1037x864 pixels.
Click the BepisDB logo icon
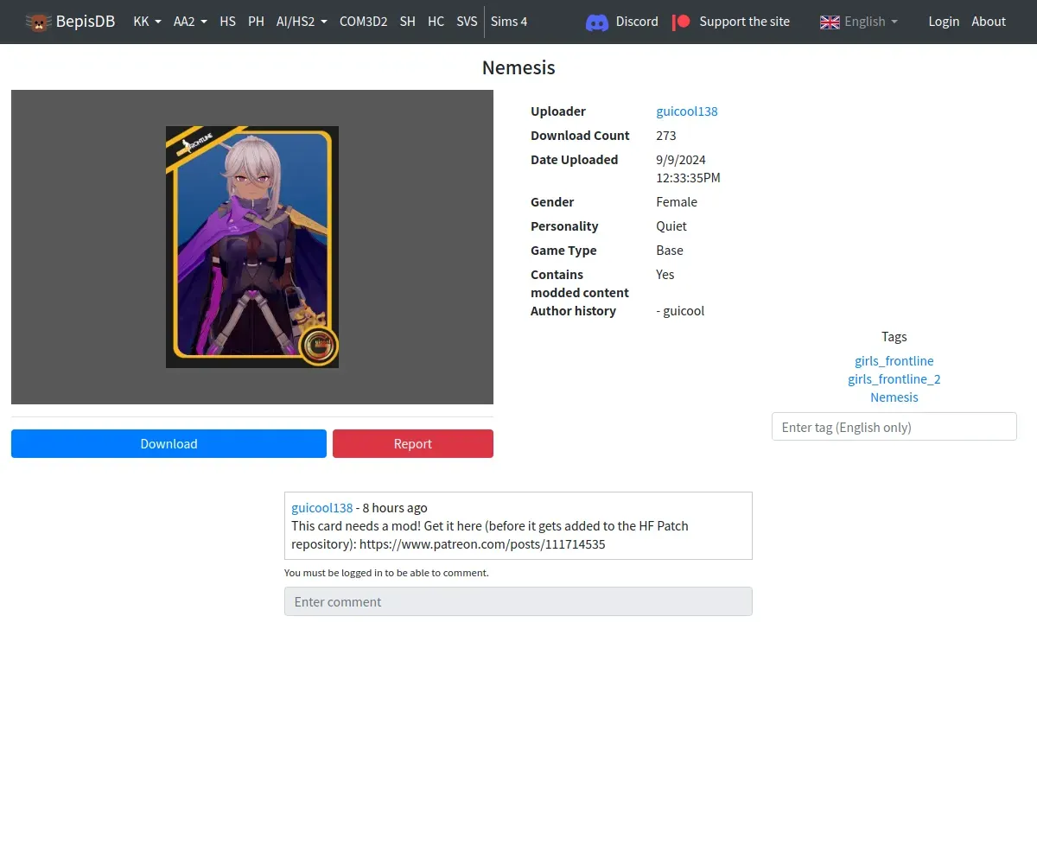tap(38, 22)
